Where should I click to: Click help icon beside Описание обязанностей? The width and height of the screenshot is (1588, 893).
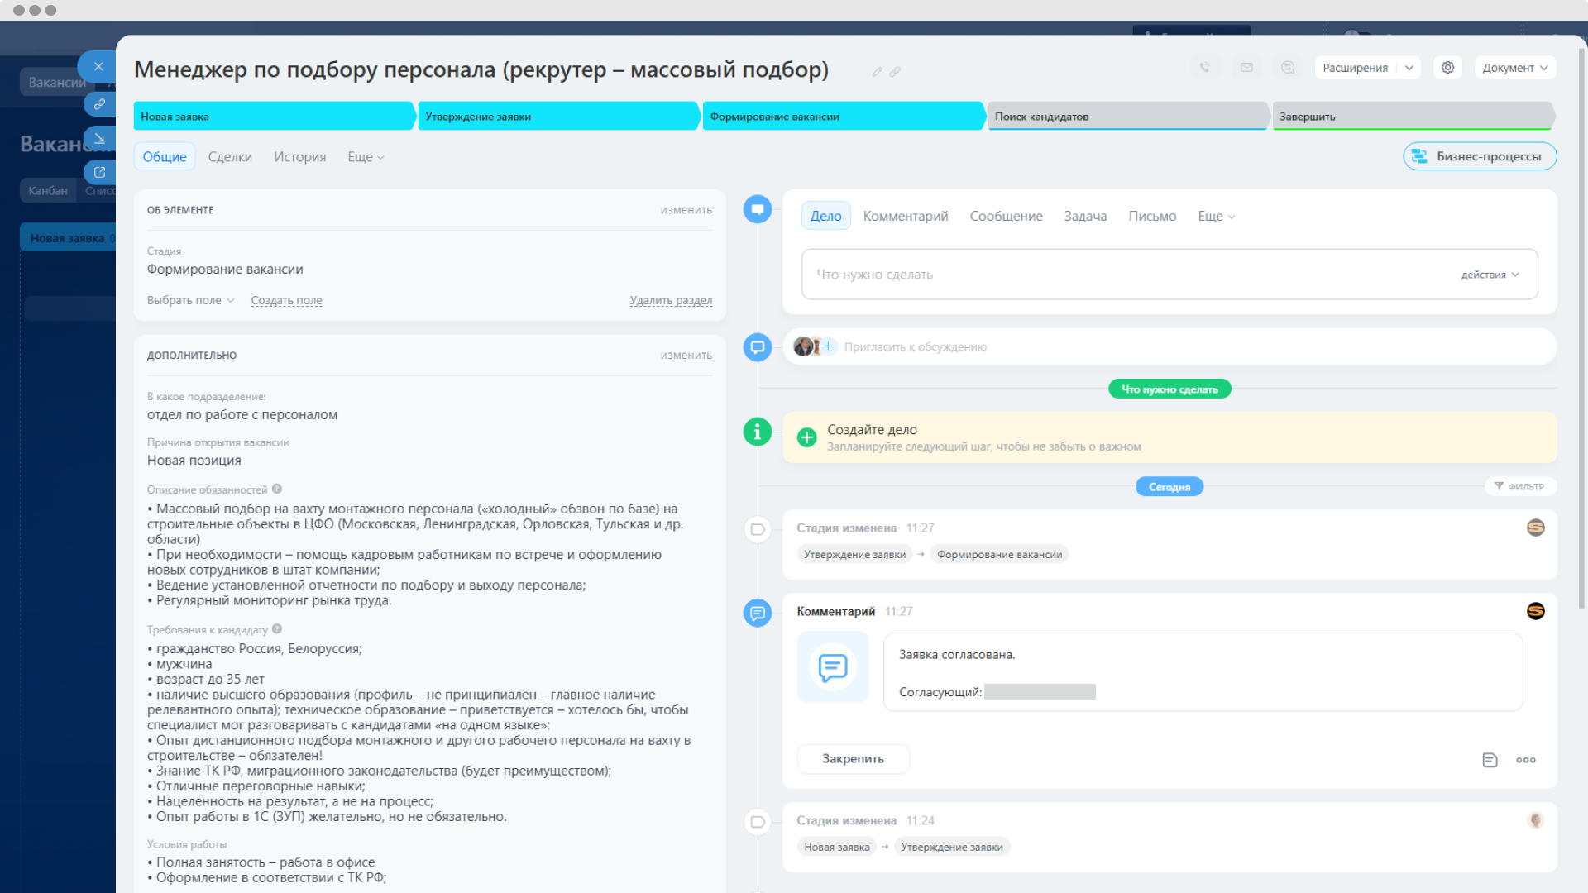click(x=277, y=489)
